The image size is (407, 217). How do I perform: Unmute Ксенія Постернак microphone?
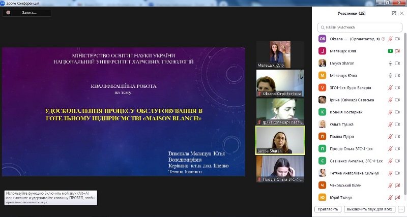[x=390, y=112]
